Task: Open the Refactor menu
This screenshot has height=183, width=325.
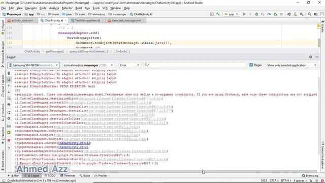Action: pos(67,8)
